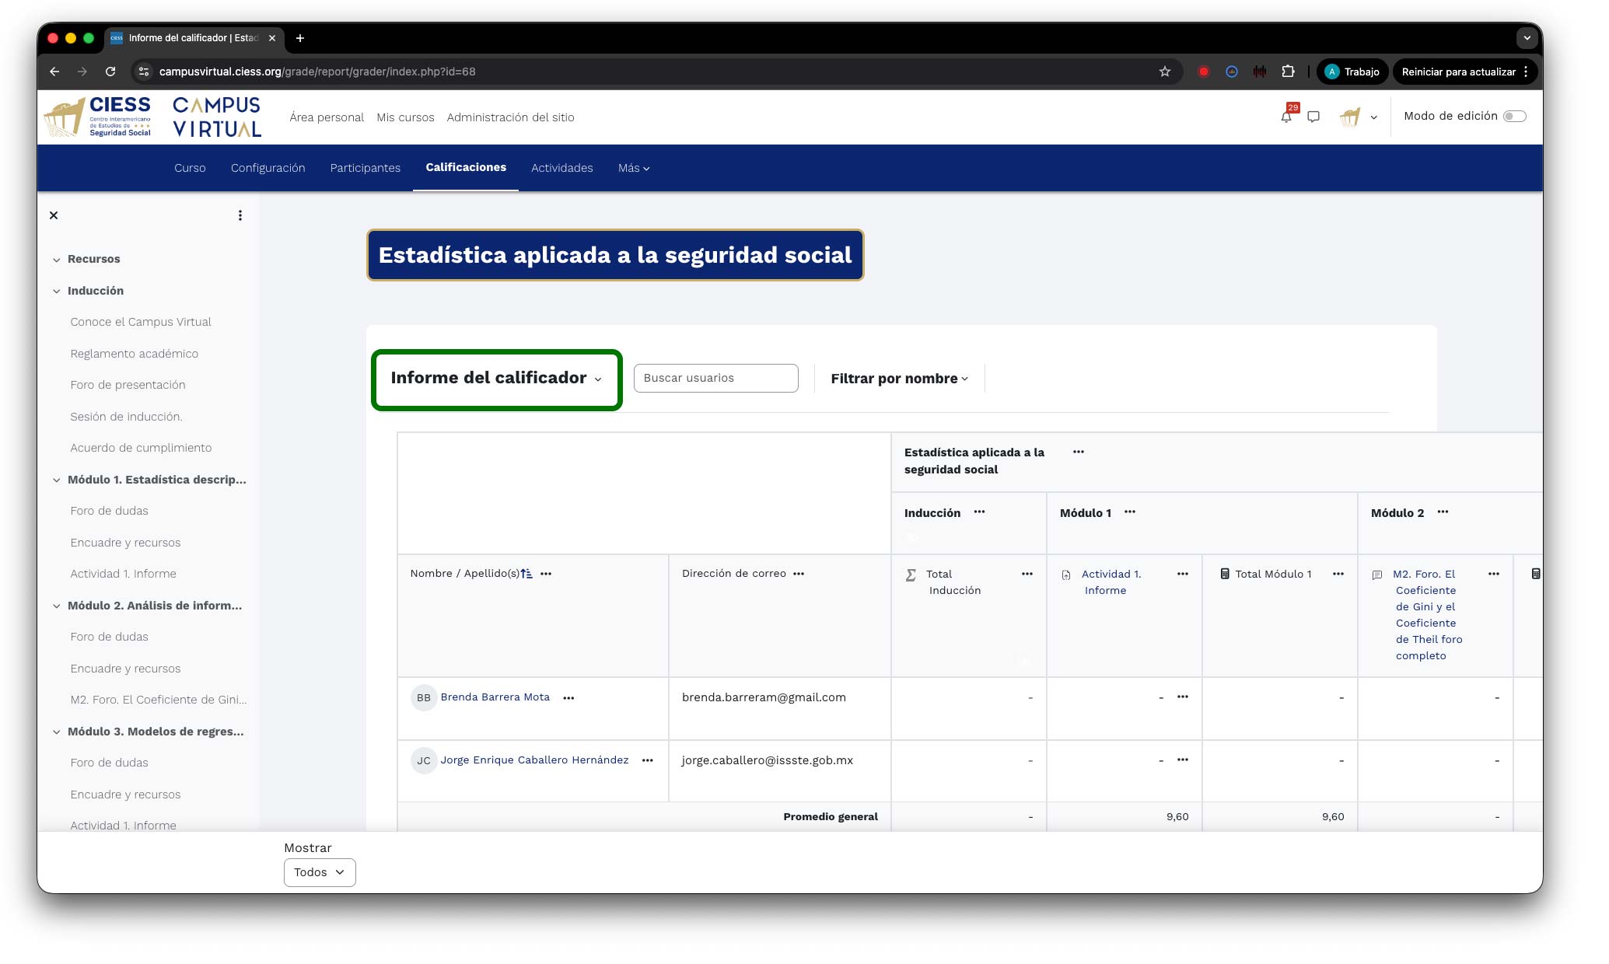Open actions menu for Módulo 1 category
The image size is (1609, 964).
[x=1130, y=512]
